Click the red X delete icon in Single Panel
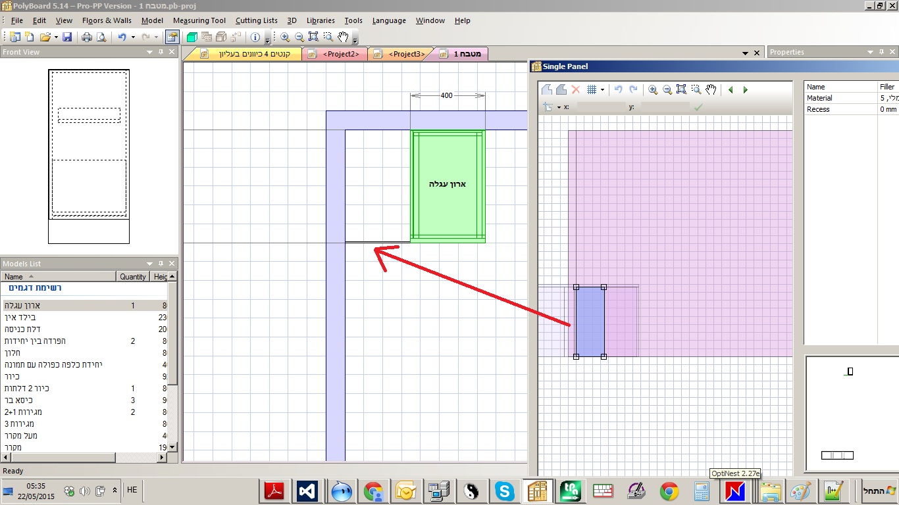This screenshot has width=899, height=505. click(x=575, y=89)
